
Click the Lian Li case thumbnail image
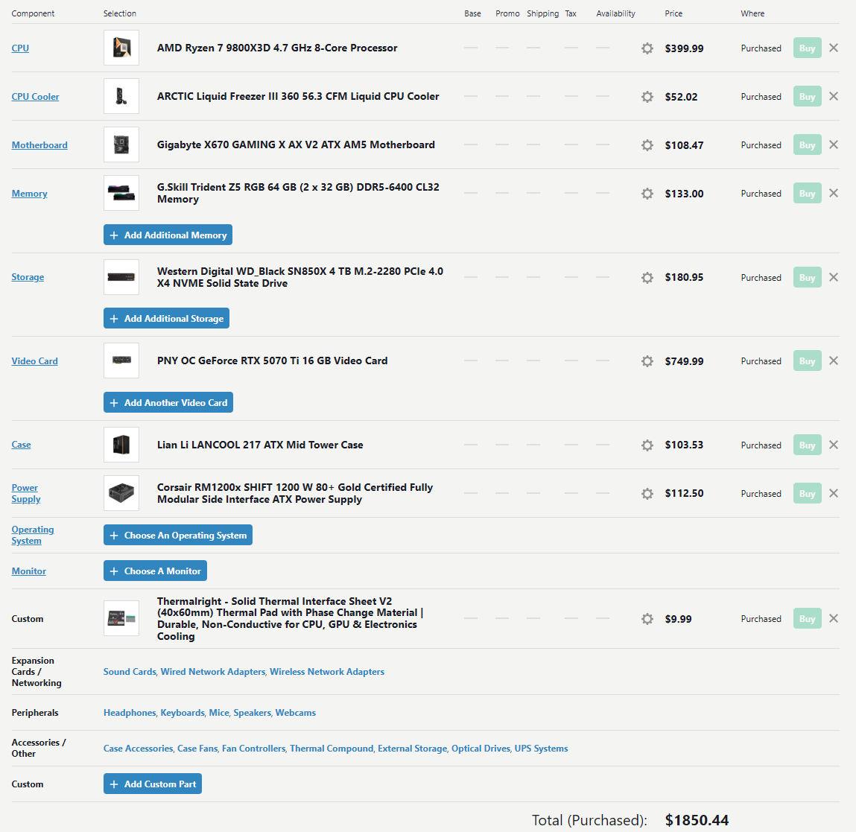click(121, 445)
